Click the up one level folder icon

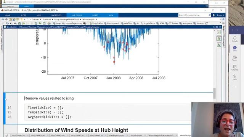10,19
